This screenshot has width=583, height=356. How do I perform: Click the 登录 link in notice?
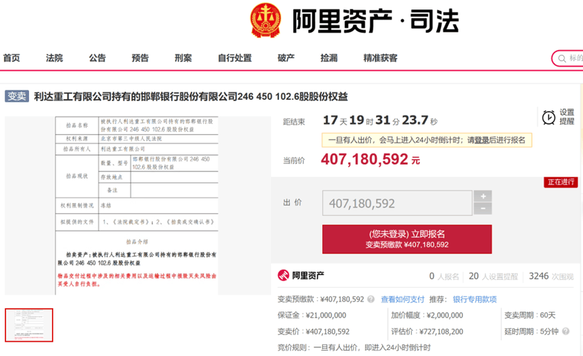482,140
